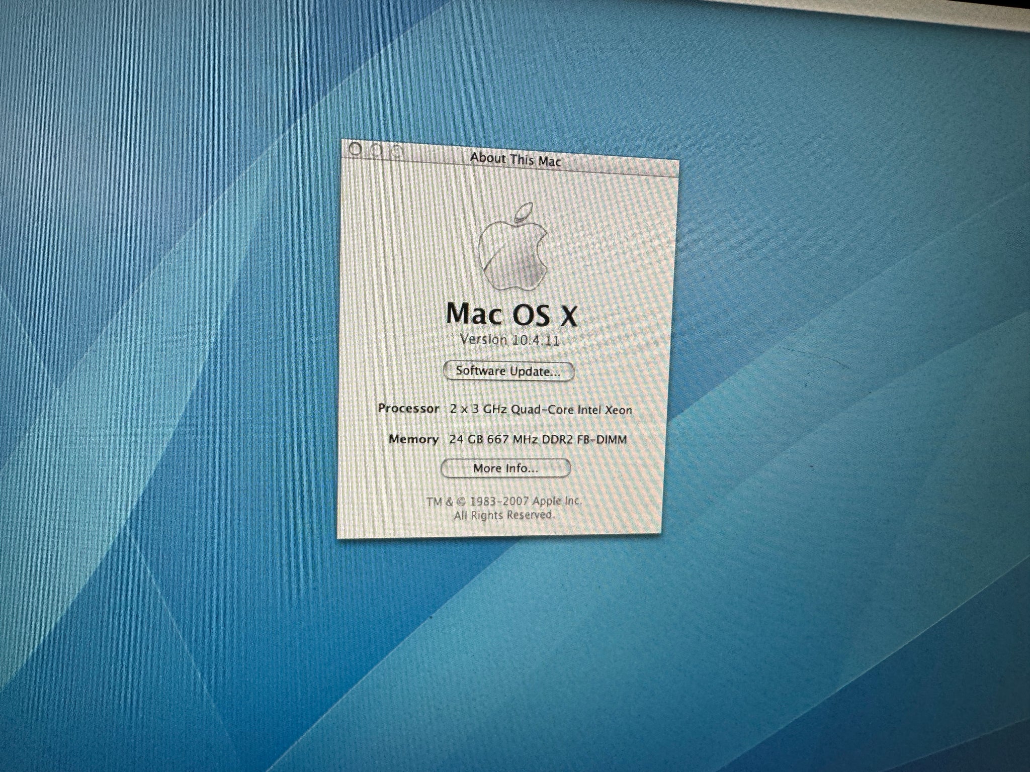This screenshot has width=1030, height=772.
Task: Open More Info... for system details
Action: pyautogui.click(x=505, y=468)
